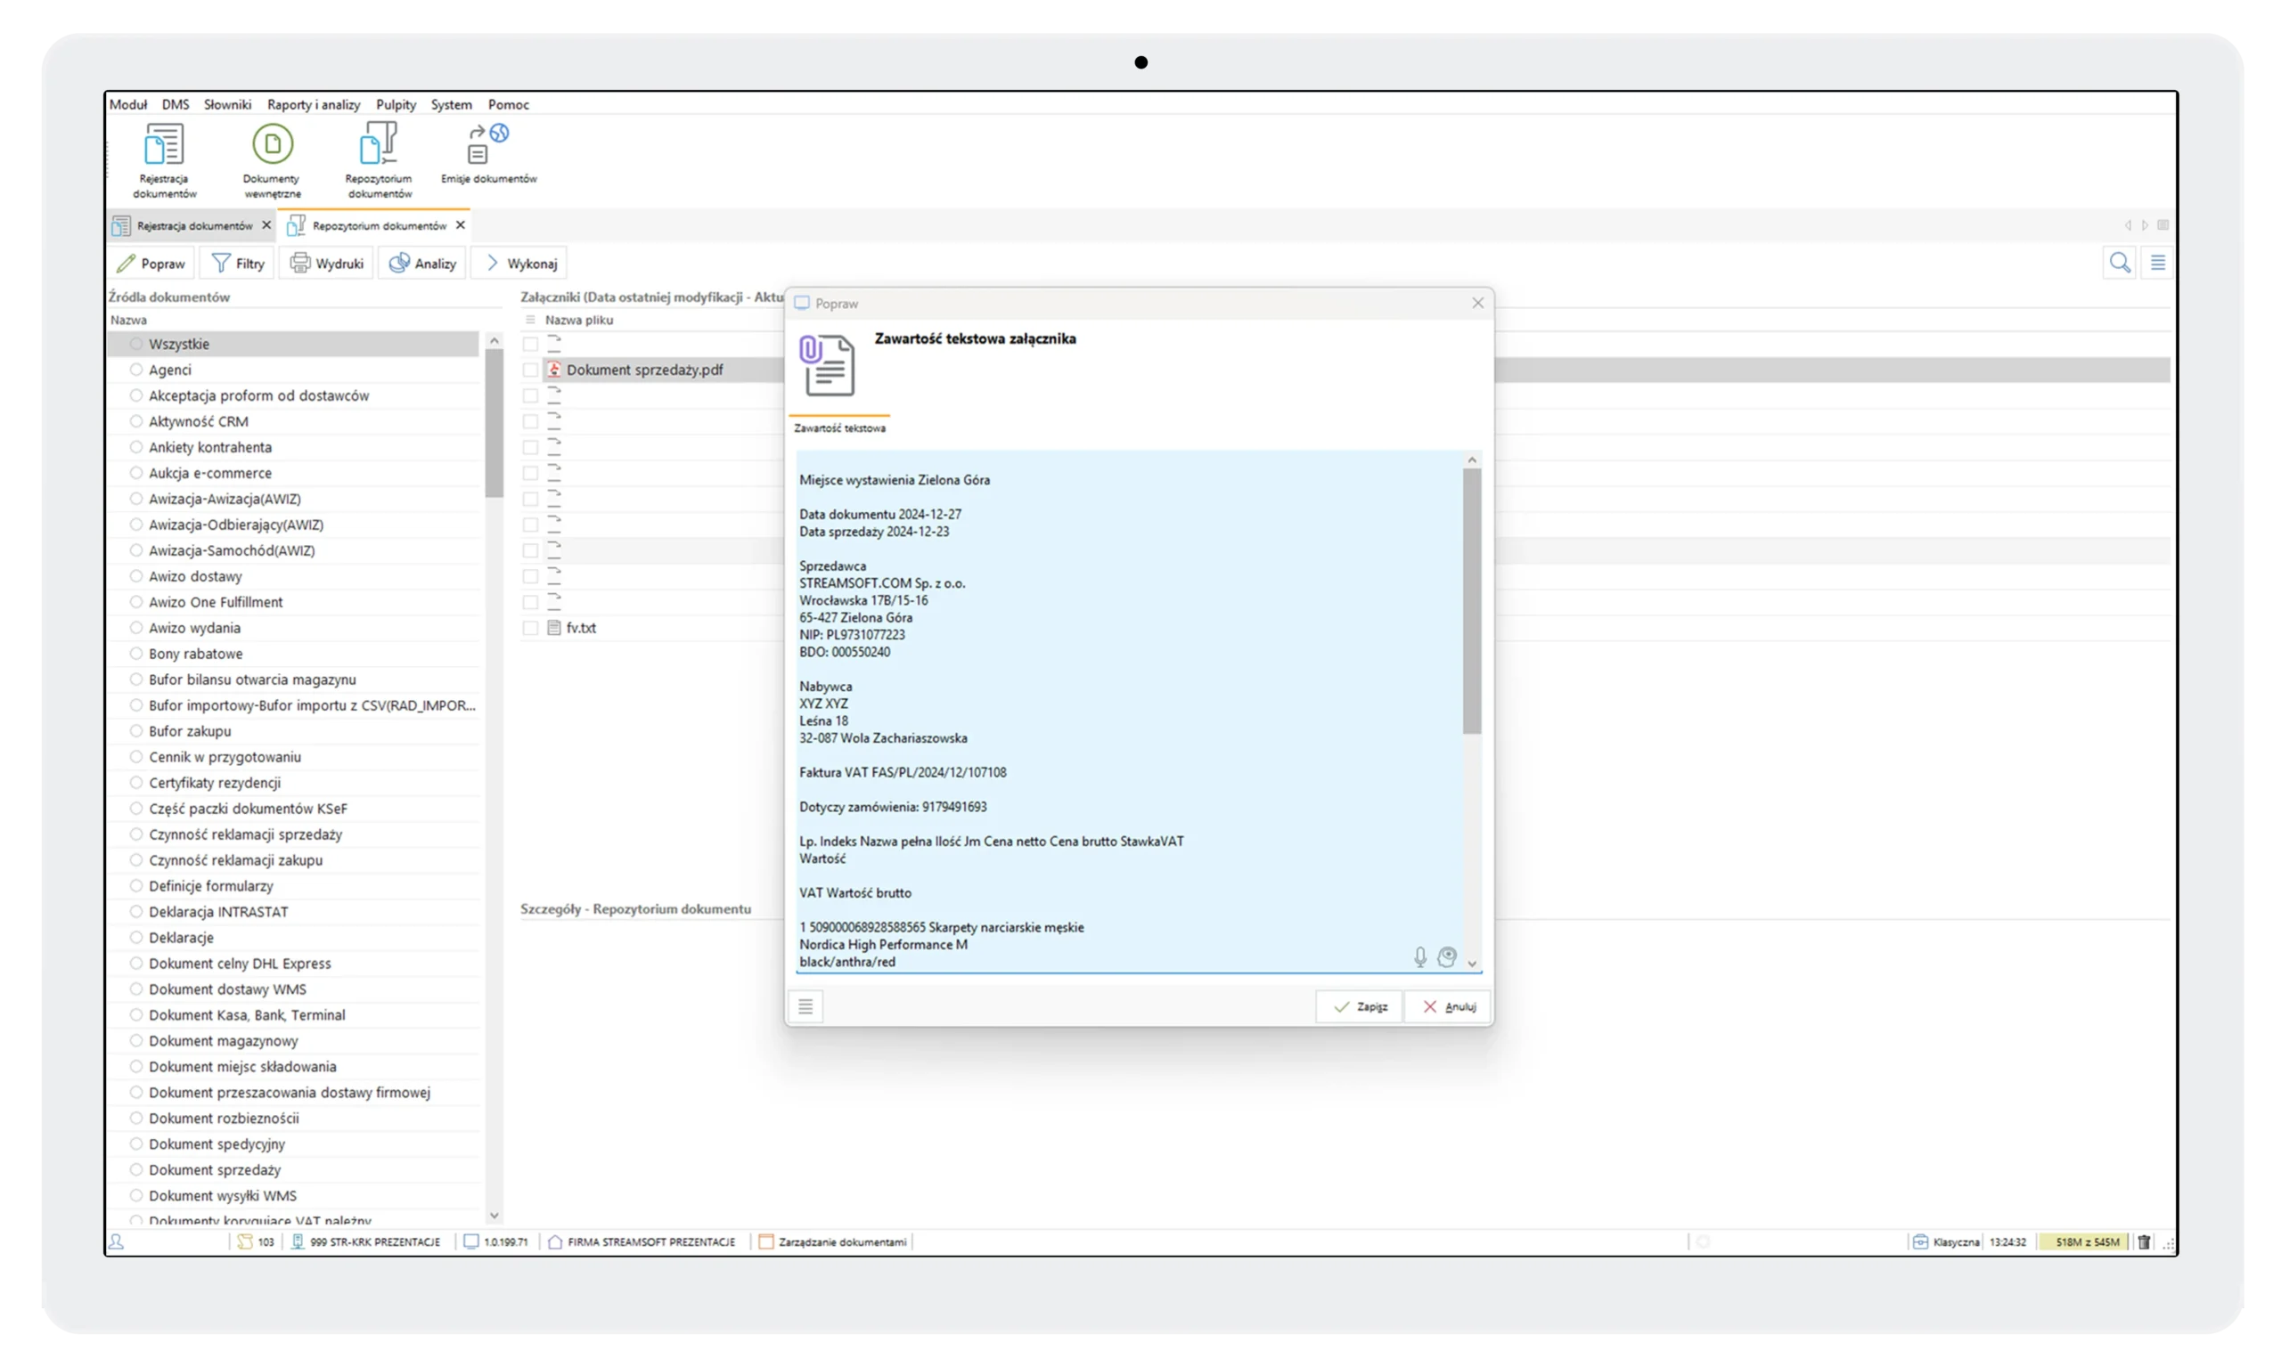Image resolution: width=2281 pixels, height=1367 pixels.
Task: Expand the Wykonaj toolbar chevron
Action: (493, 264)
